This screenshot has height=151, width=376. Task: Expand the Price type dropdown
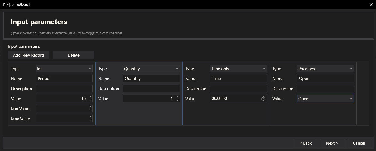point(325,69)
